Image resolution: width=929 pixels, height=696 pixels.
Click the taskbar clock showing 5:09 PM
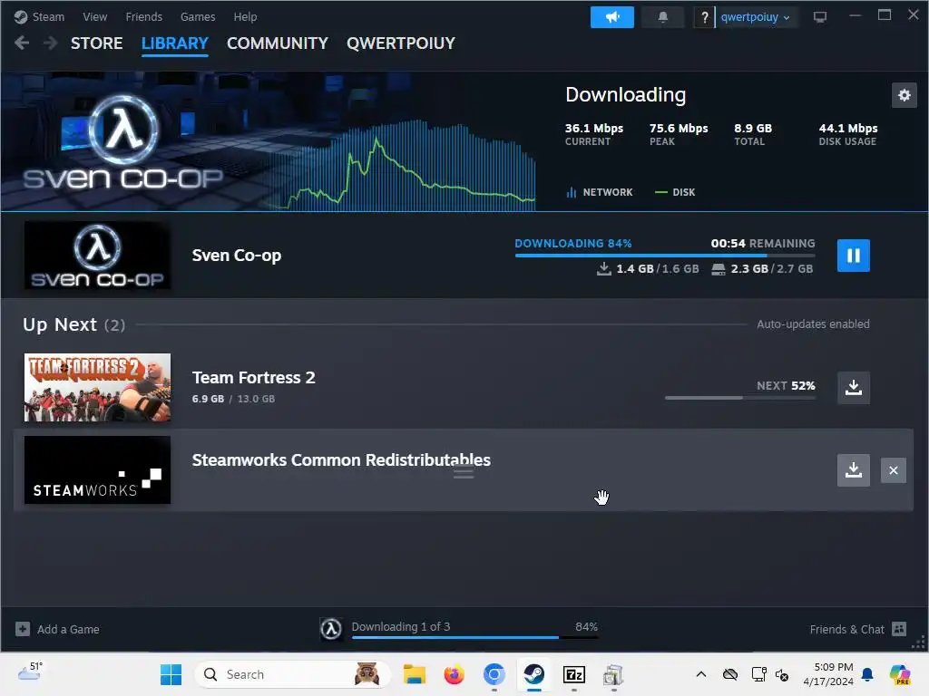click(x=828, y=674)
